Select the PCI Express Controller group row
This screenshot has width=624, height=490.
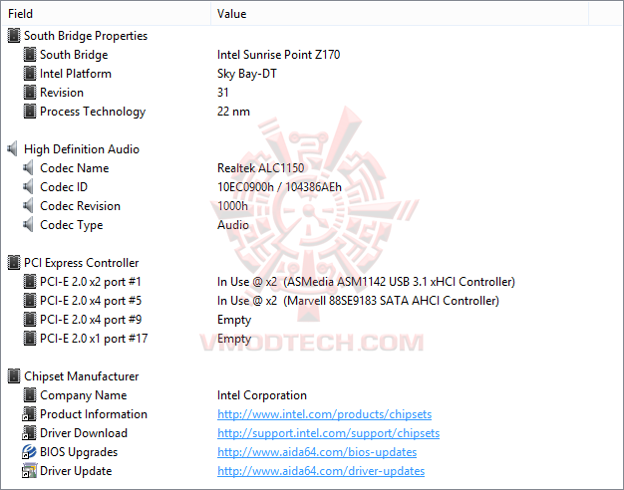point(81,263)
